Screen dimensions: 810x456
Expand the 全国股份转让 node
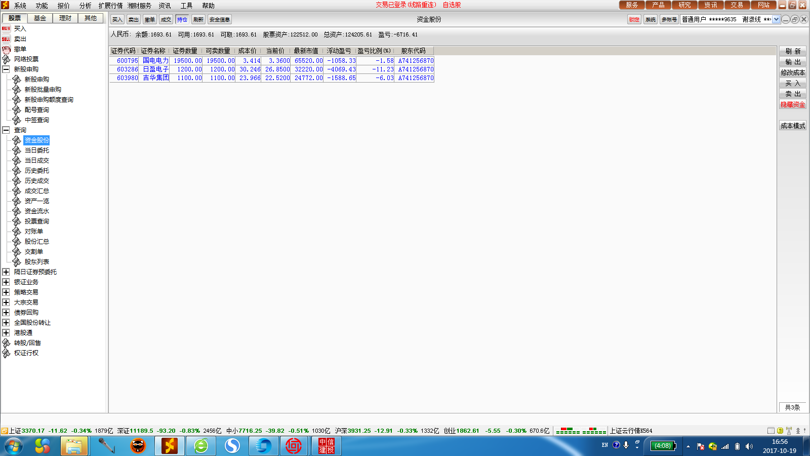[6, 323]
